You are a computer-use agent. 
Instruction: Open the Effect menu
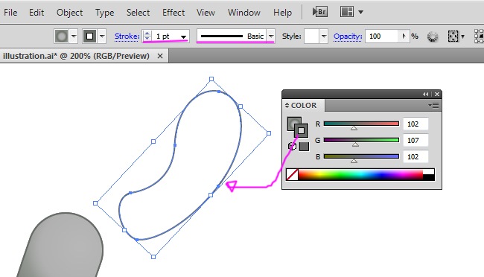click(x=173, y=13)
